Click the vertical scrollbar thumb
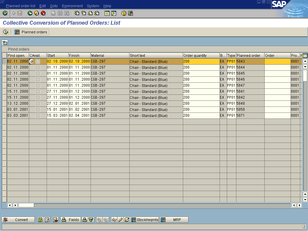The image size is (308, 231). [x=305, y=75]
